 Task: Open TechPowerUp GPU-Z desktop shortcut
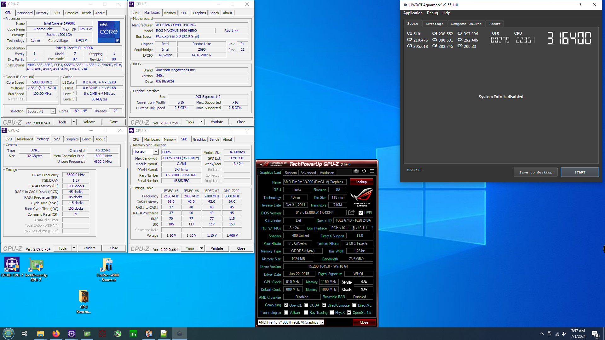click(x=36, y=269)
